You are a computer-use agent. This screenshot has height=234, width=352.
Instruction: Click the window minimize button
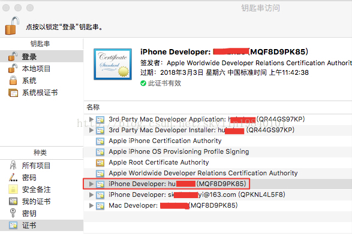pyautogui.click(x=18, y=8)
